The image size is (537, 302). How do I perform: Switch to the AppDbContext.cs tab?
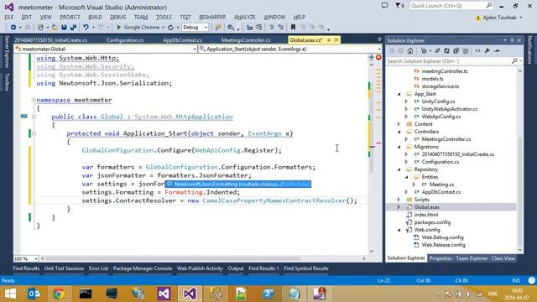(x=182, y=40)
